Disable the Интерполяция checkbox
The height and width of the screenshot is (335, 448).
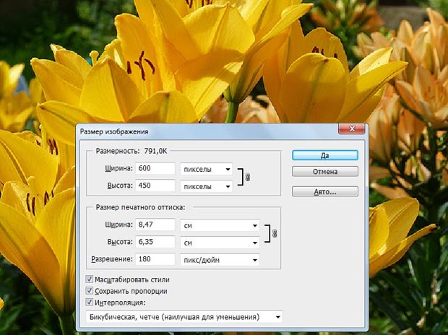tap(90, 303)
